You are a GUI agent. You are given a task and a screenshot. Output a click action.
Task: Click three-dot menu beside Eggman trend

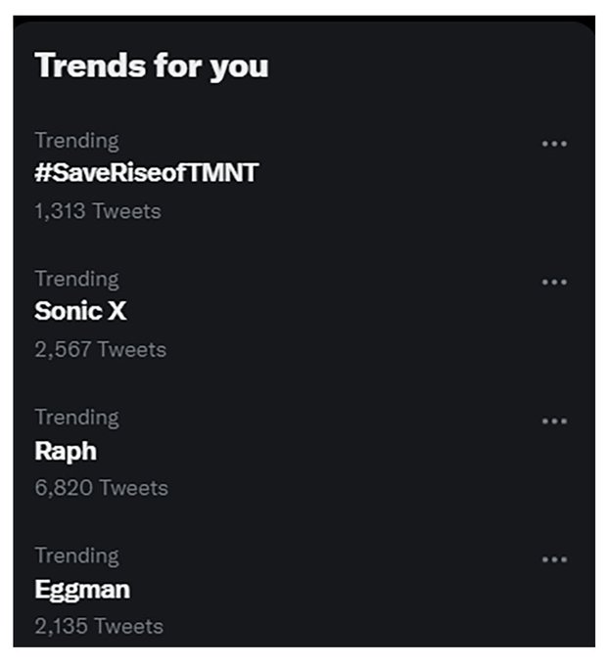554,560
